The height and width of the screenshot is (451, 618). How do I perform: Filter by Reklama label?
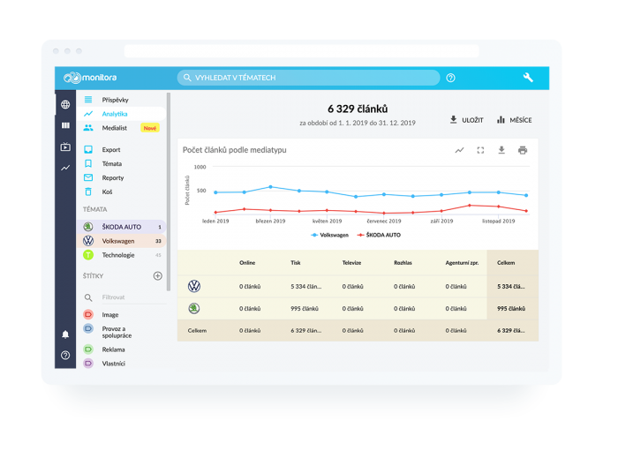pyautogui.click(x=114, y=350)
